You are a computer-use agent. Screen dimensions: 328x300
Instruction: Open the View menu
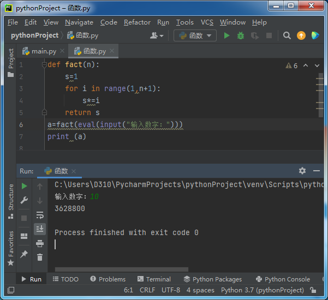(51, 22)
